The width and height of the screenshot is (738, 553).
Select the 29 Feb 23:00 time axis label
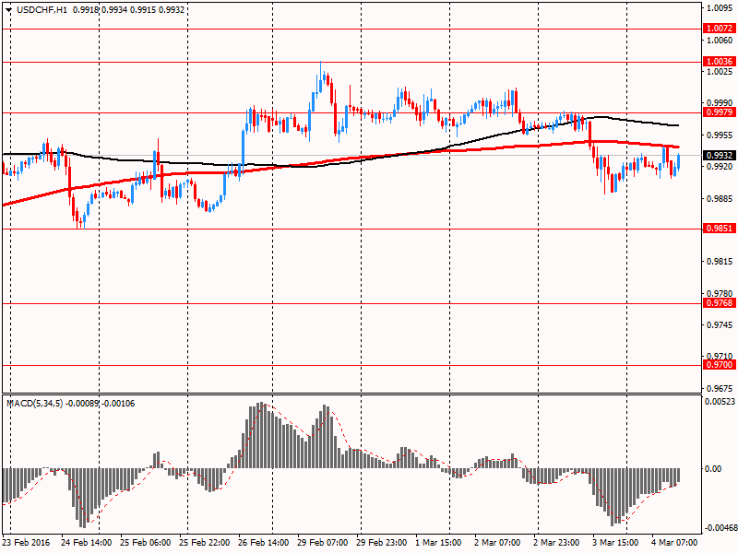(382, 543)
